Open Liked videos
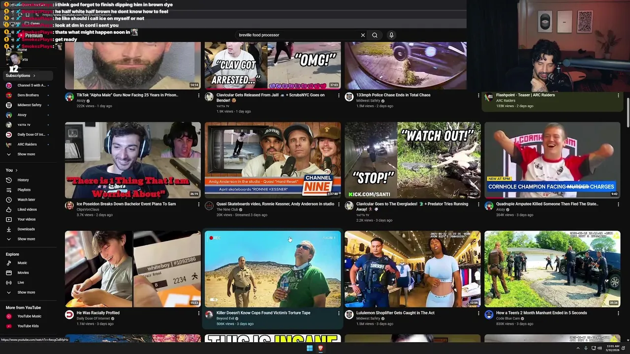 [29, 209]
